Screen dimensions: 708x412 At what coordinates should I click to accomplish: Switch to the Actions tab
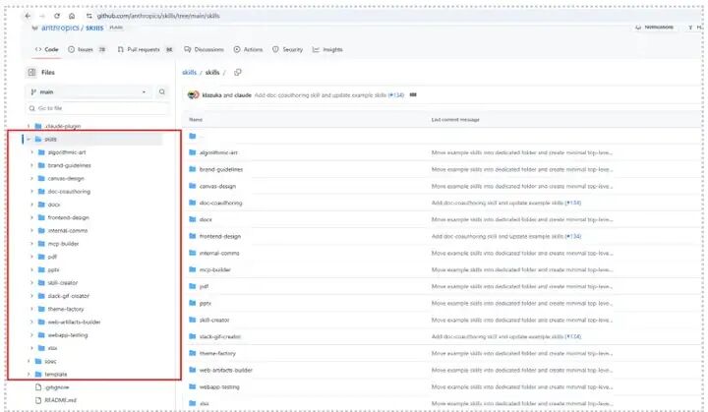click(x=248, y=50)
